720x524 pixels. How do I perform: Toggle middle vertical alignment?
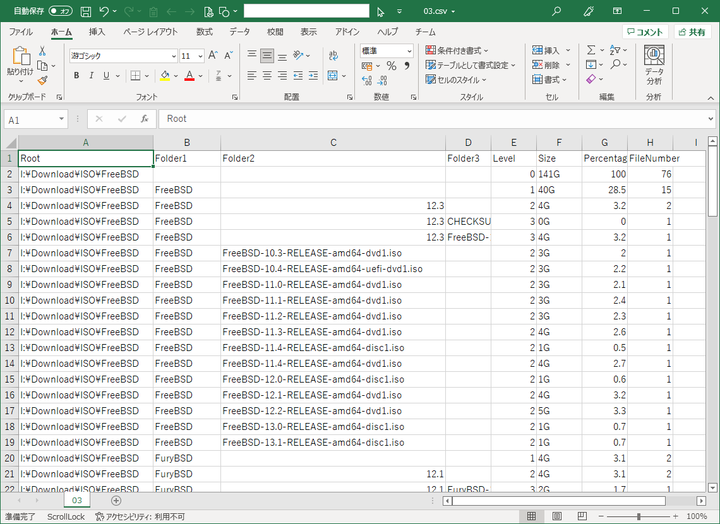pyautogui.click(x=267, y=56)
